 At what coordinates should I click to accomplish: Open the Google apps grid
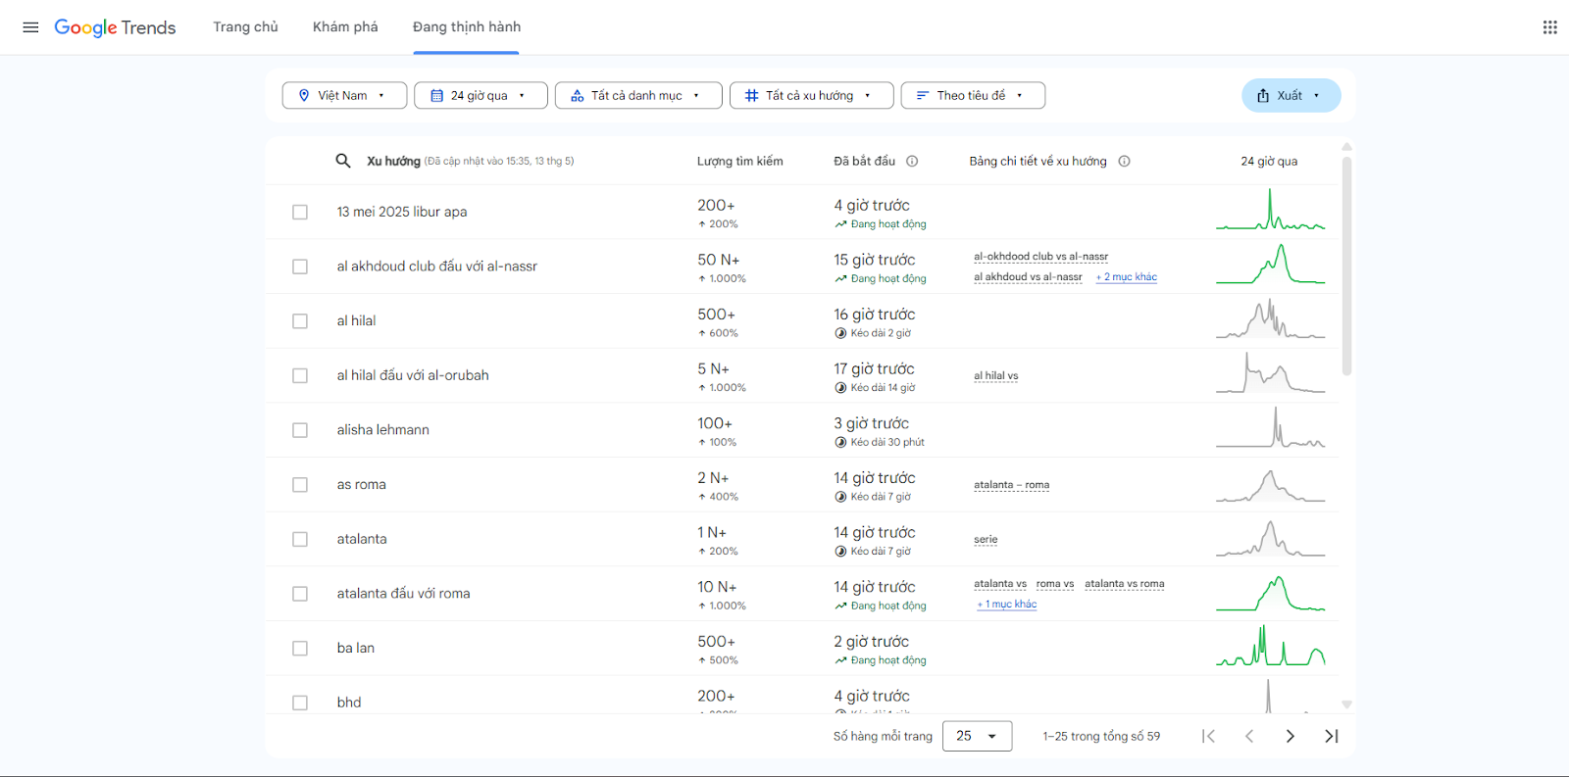(x=1549, y=27)
